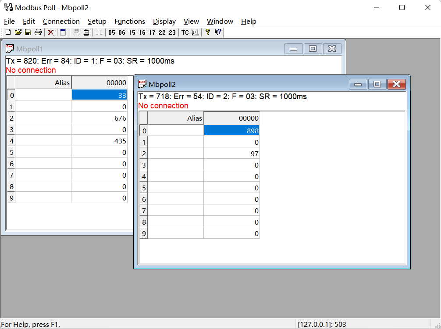This screenshot has height=329, width=441.
Task: Click value cell of row 1 in Mbpoll2
Action: click(231, 142)
